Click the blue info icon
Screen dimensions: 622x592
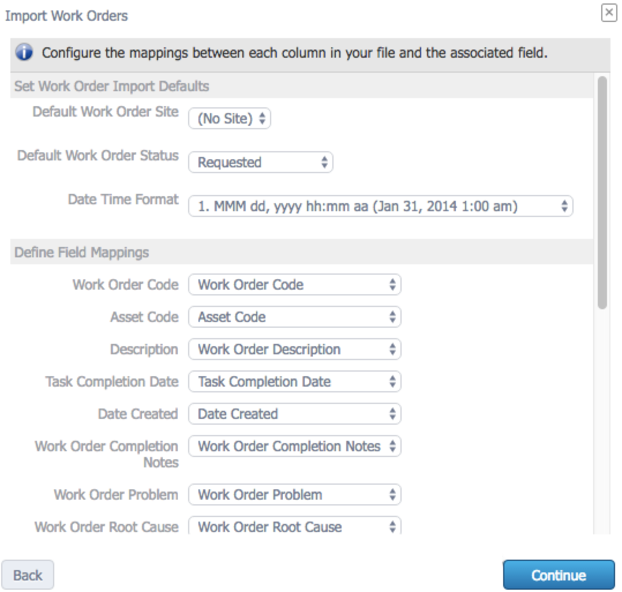(24, 53)
